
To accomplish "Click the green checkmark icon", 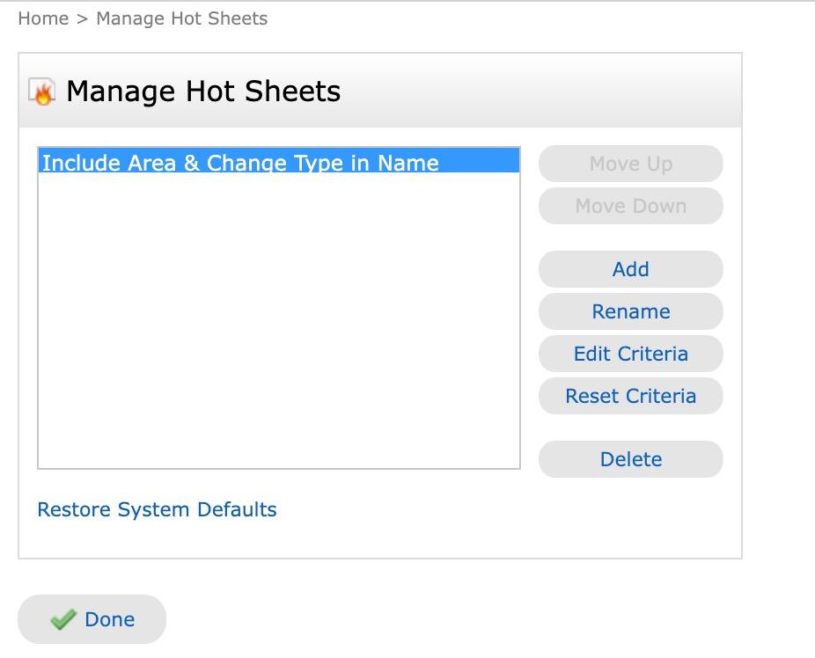I will click(x=62, y=620).
